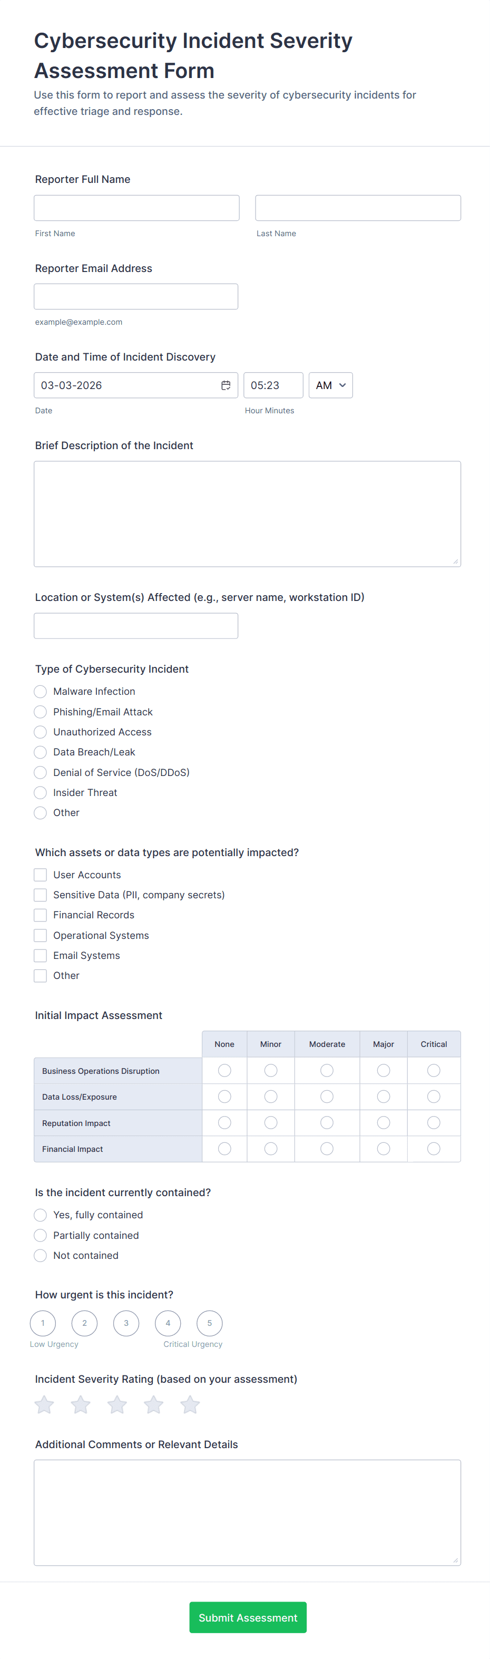Click the Reporter Email Address field
The height and width of the screenshot is (1659, 490).
[x=136, y=297]
